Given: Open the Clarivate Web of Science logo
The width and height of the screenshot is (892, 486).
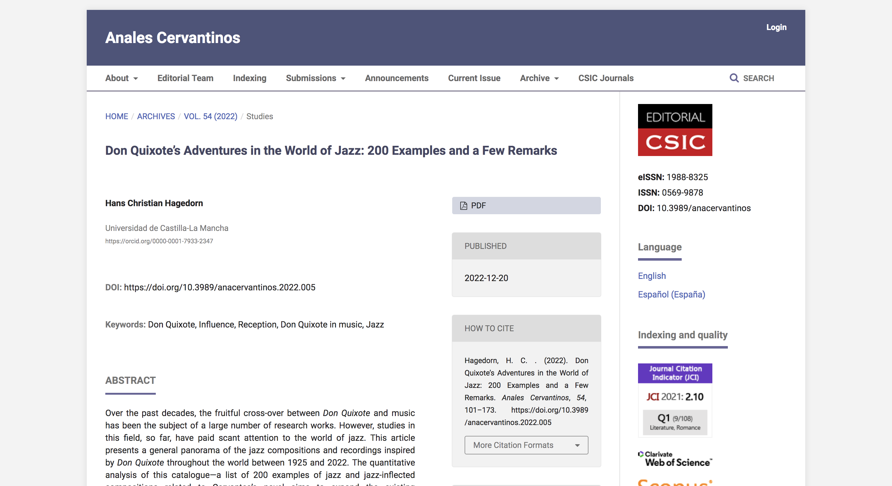Looking at the screenshot, I should click(x=675, y=459).
